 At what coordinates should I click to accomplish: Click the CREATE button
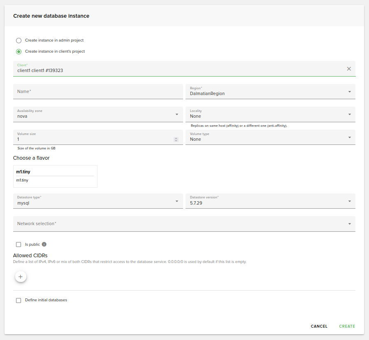(x=347, y=326)
